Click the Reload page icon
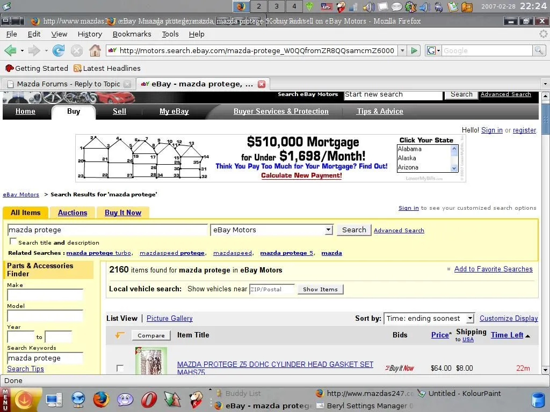Image resolution: width=550 pixels, height=412 pixels. 58,50
